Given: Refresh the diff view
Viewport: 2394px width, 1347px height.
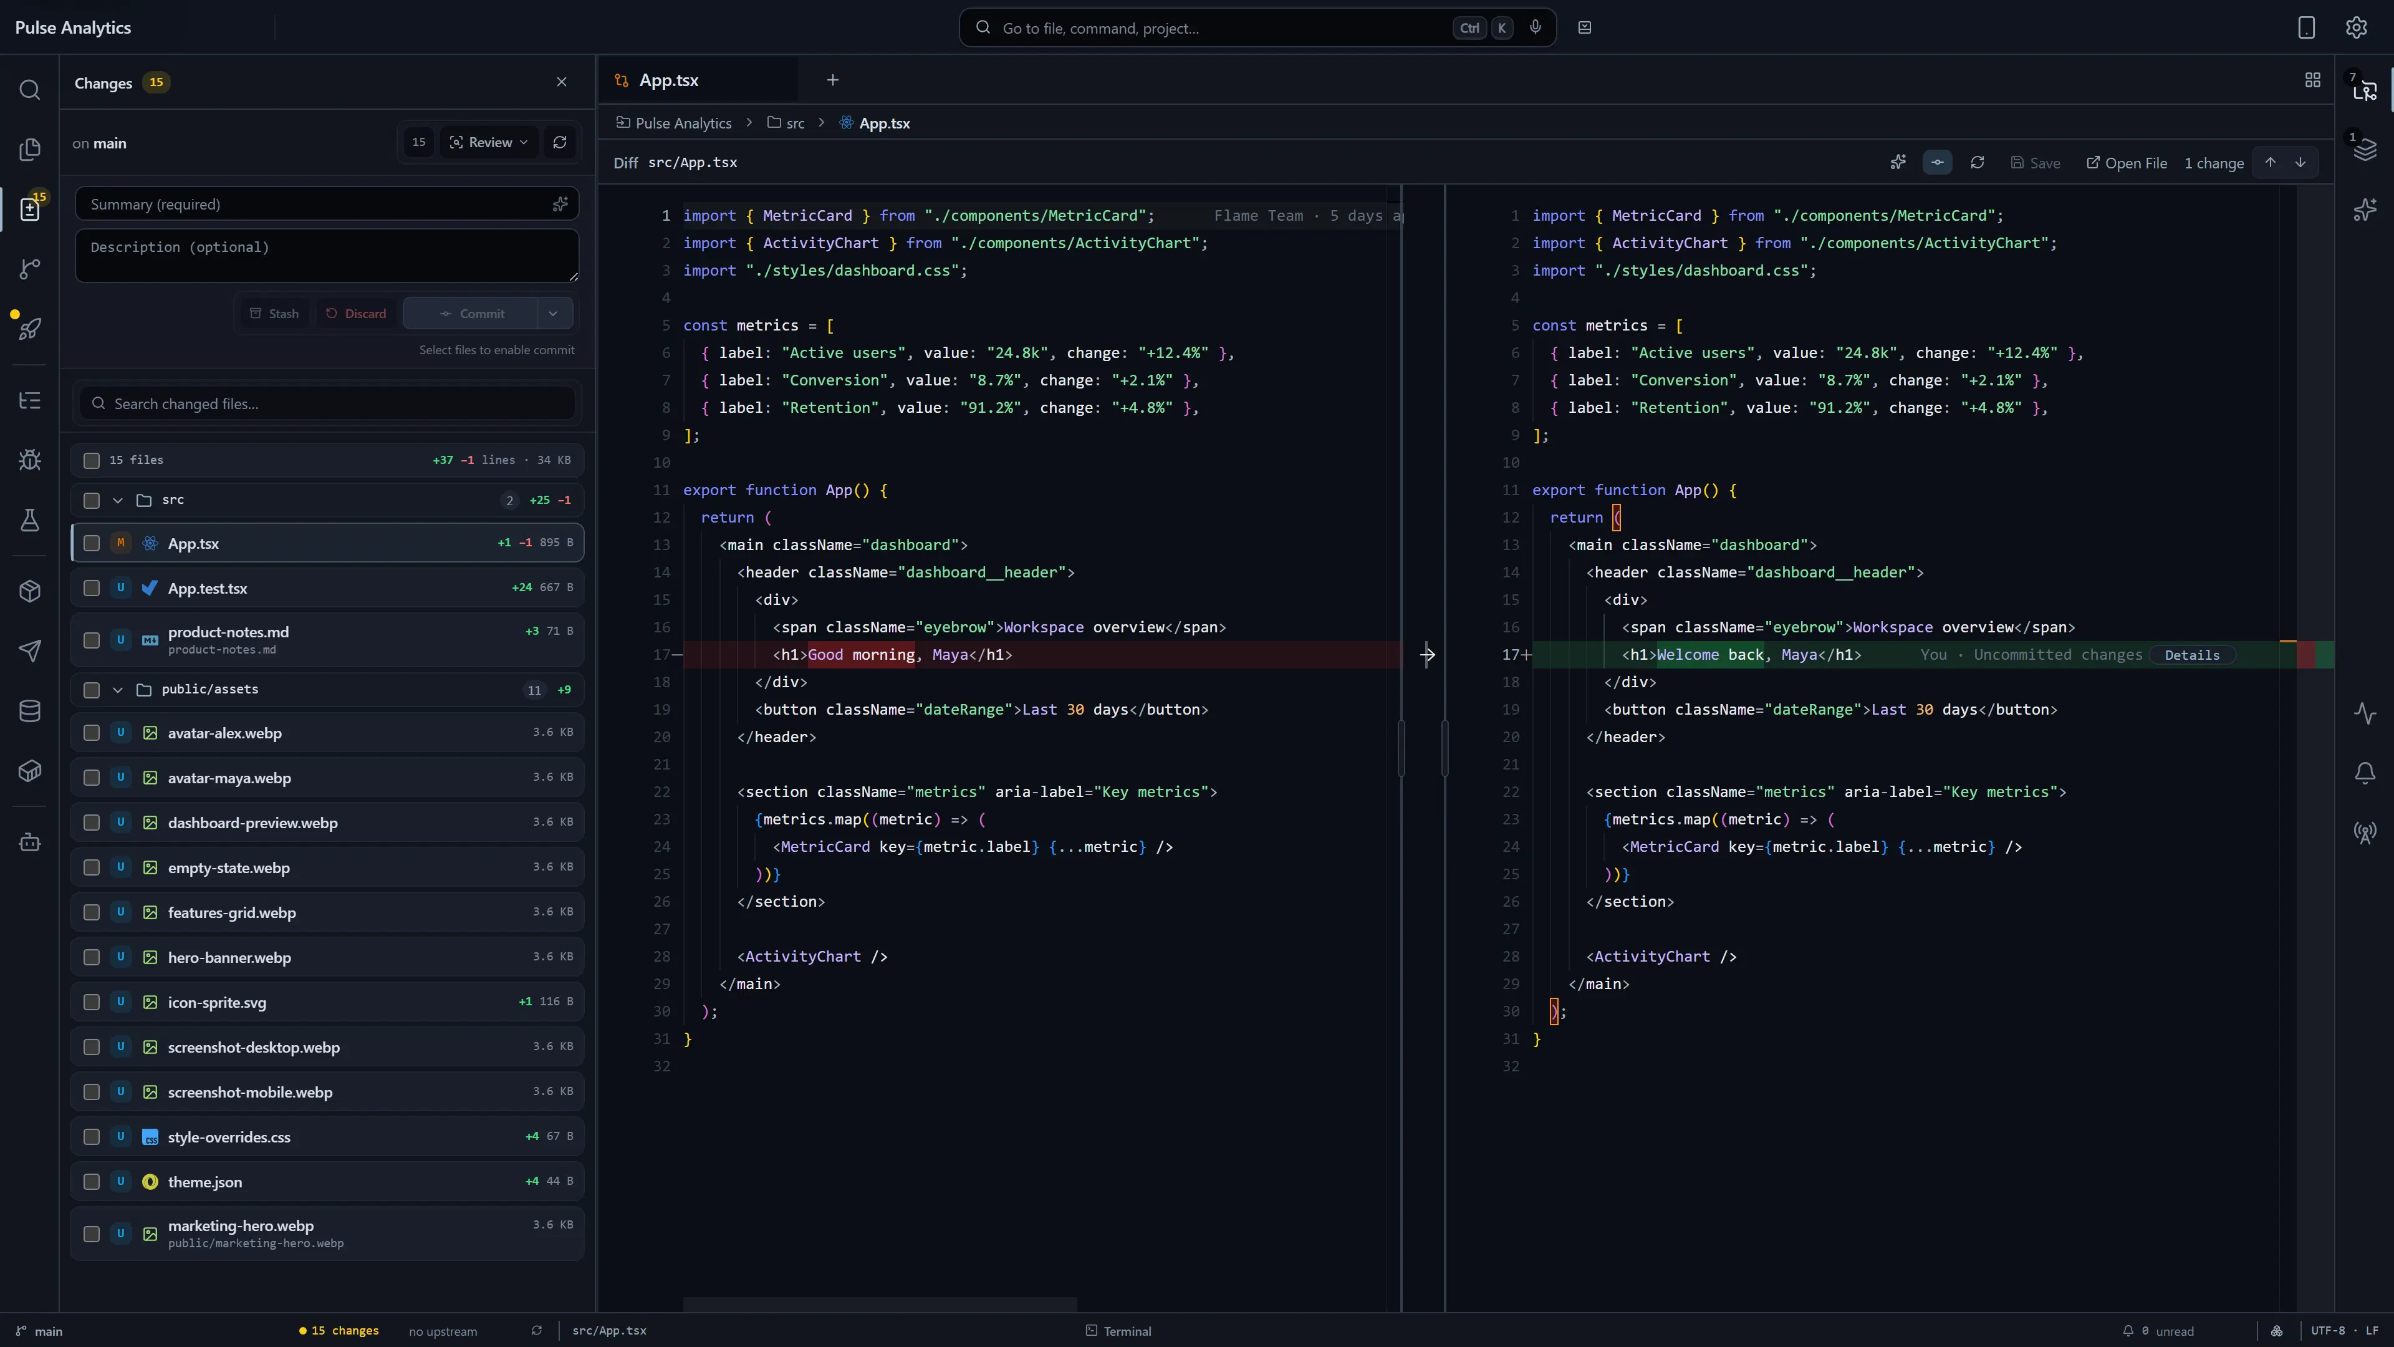Looking at the screenshot, I should pos(1978,163).
